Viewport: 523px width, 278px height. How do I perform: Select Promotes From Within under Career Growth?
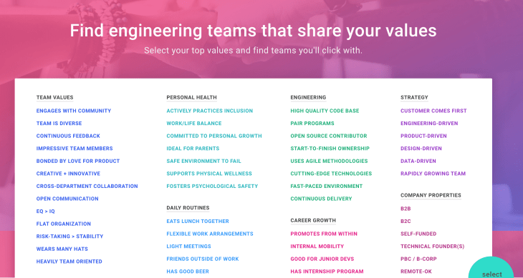(x=324, y=234)
